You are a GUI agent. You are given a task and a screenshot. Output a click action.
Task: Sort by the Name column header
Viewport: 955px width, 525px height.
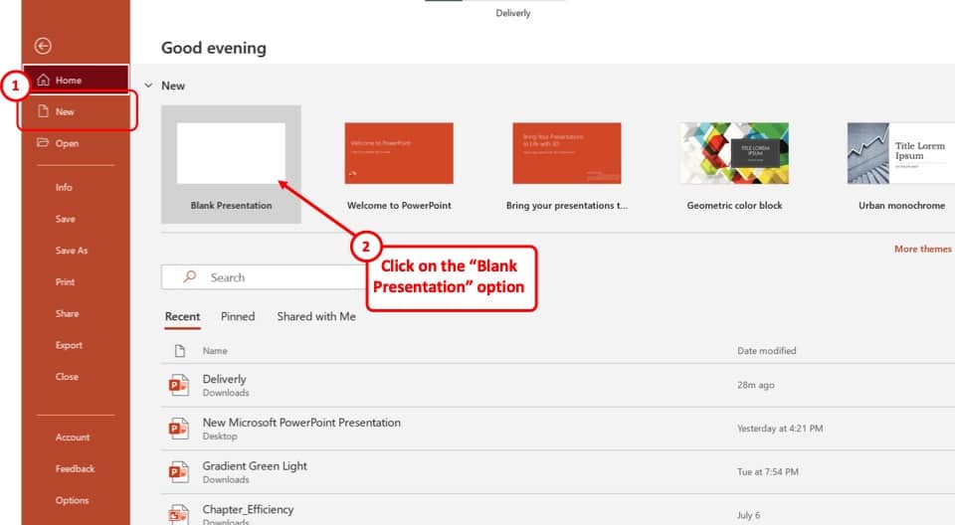click(215, 351)
